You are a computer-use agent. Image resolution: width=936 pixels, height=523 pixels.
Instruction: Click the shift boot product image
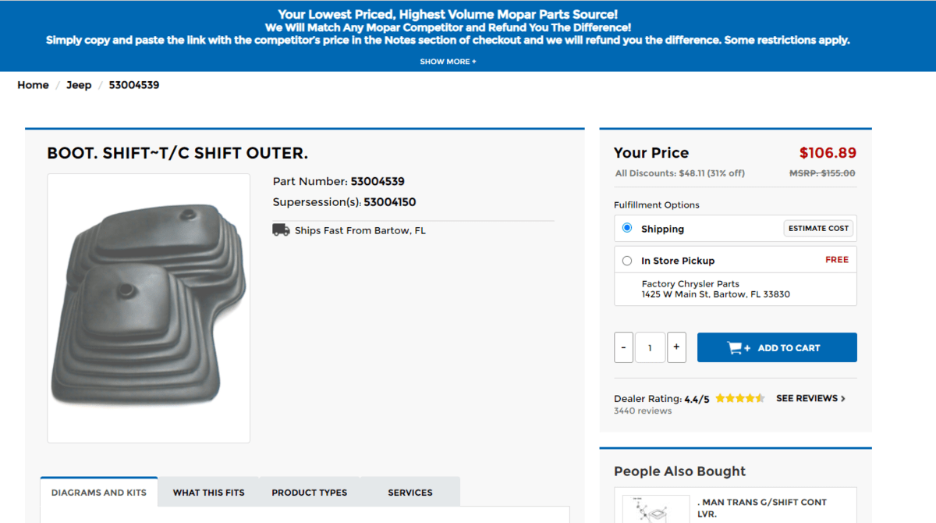(148, 308)
